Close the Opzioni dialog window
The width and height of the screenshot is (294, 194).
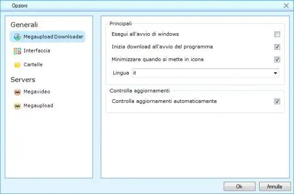coord(286,6)
